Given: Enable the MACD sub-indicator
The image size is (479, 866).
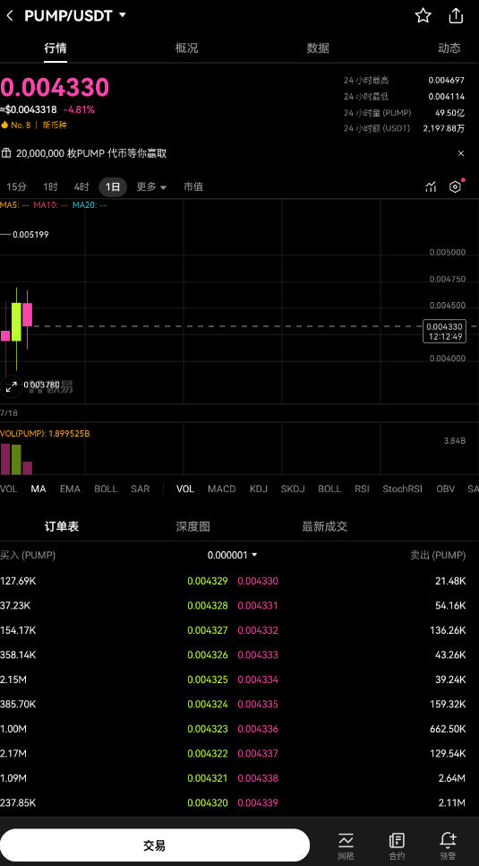Looking at the screenshot, I should click(x=222, y=489).
